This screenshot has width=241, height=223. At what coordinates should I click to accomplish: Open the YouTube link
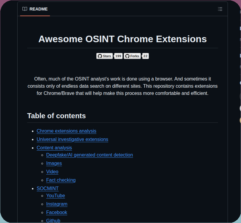pyautogui.click(x=55, y=196)
